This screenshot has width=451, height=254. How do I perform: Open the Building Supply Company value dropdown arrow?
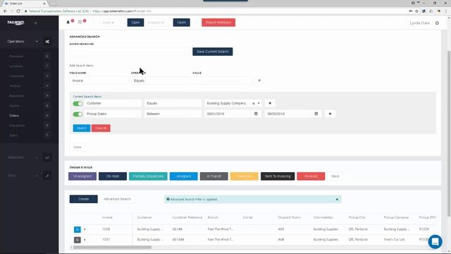tap(259, 104)
